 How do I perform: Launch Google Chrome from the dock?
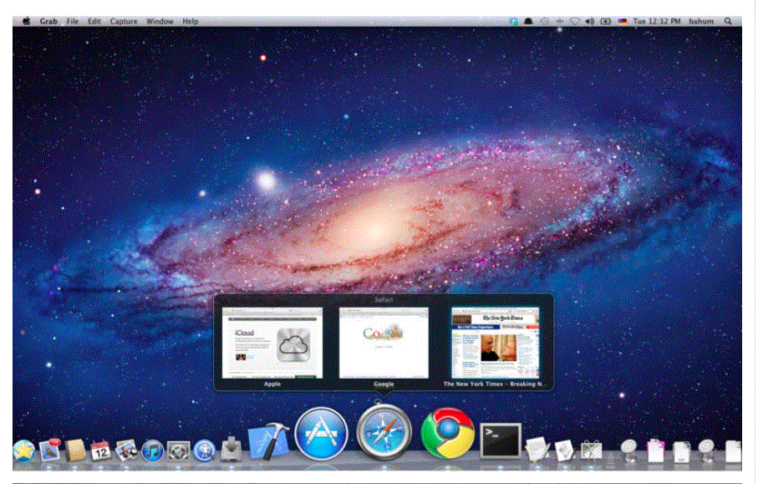pos(448,434)
